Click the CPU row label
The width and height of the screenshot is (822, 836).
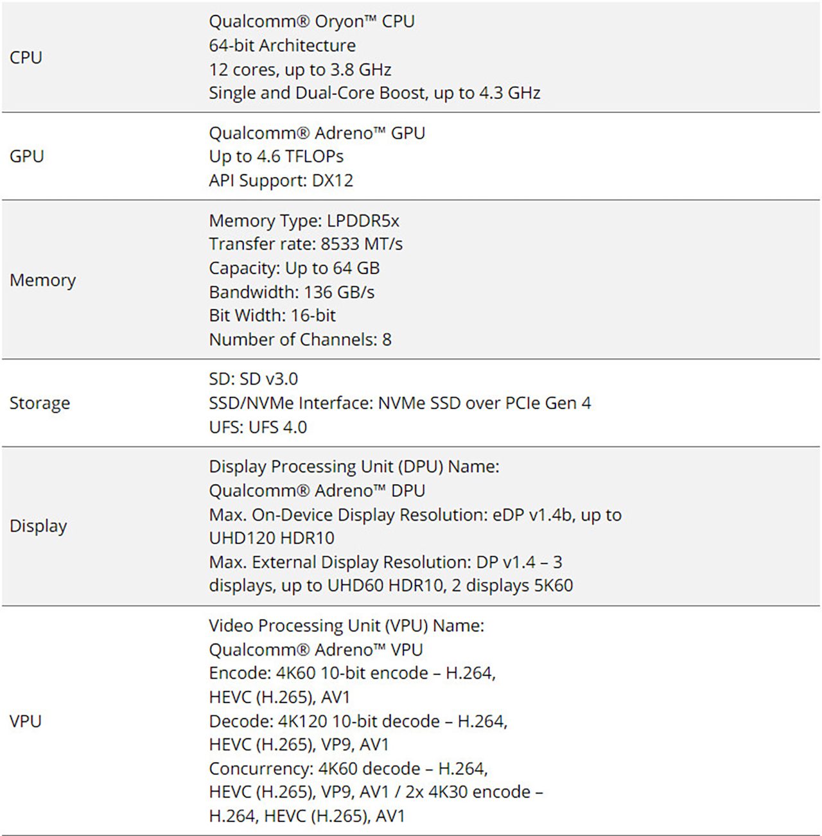(26, 57)
